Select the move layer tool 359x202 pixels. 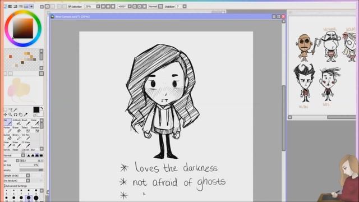tap(6, 114)
